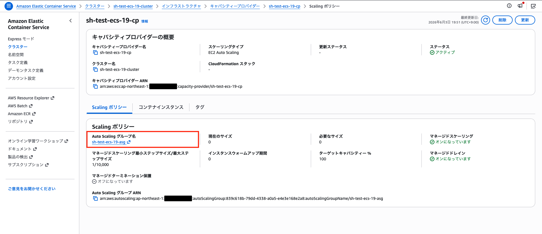Open タスク定義 in sidebar
Image resolution: width=542 pixels, height=234 pixels.
tap(18, 63)
